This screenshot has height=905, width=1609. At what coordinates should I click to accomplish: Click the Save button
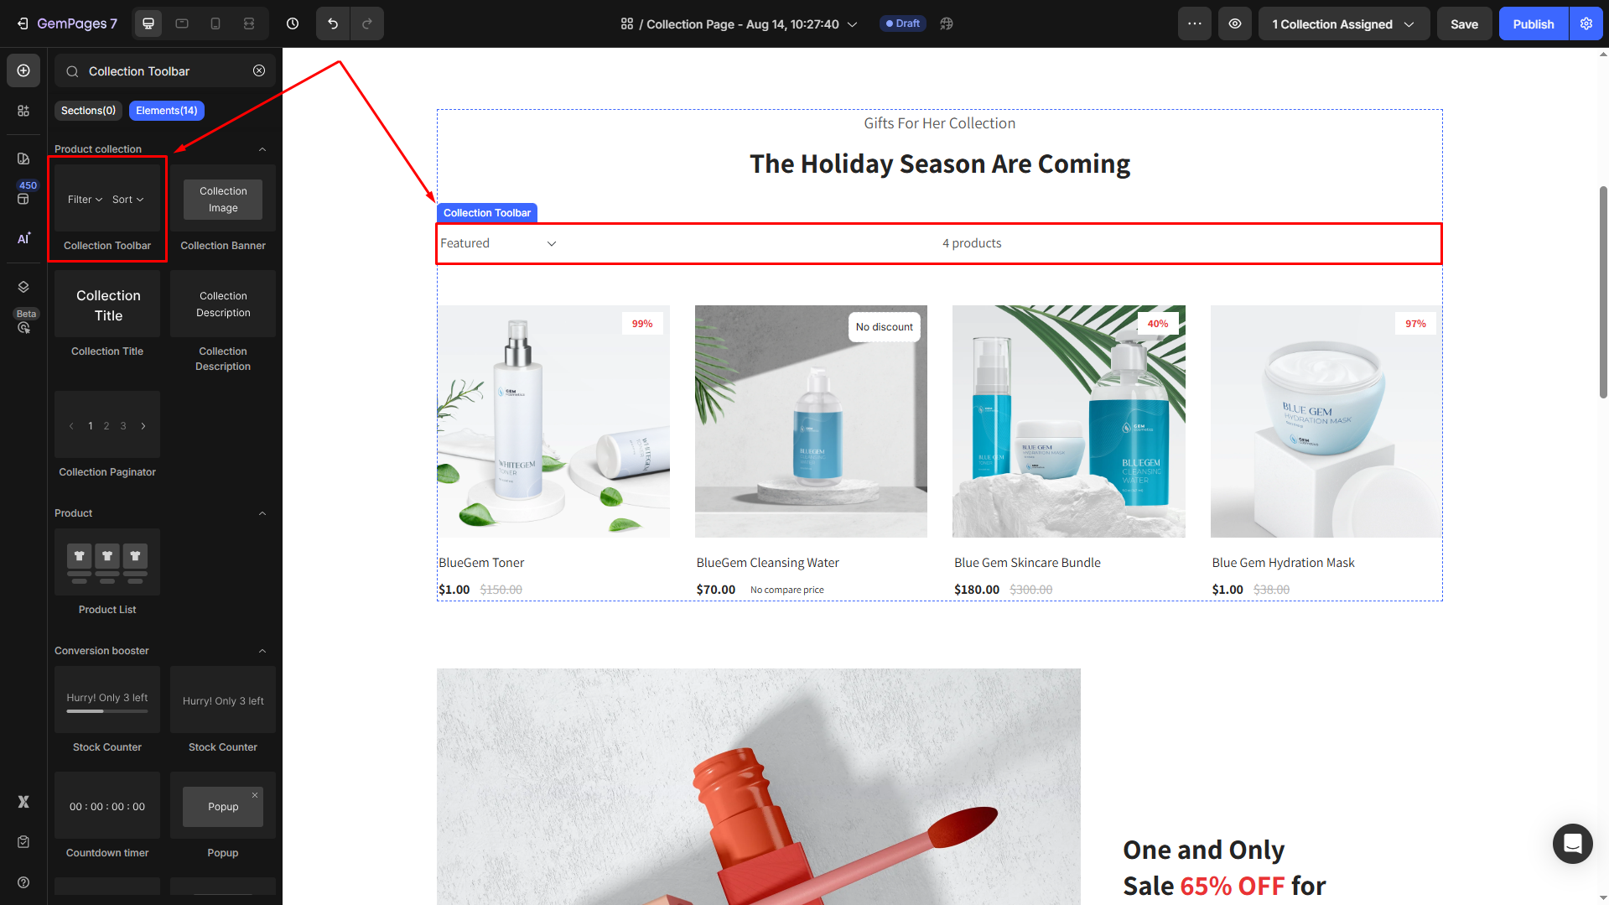(x=1464, y=23)
